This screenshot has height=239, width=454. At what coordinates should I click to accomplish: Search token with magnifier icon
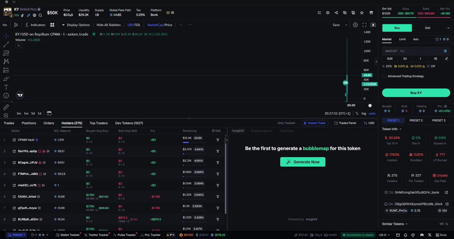tap(40, 15)
